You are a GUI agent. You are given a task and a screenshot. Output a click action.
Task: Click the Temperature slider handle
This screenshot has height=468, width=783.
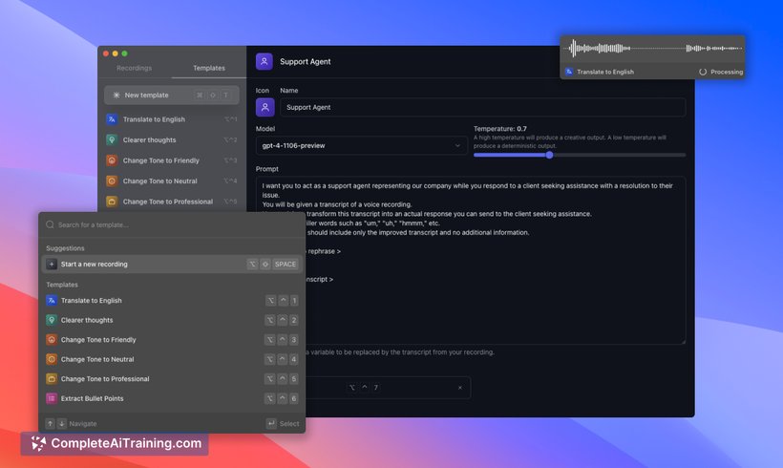549,155
